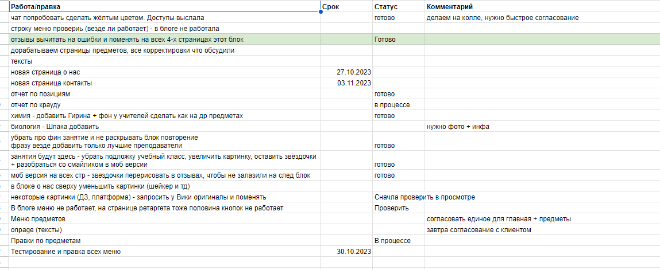Select status "готово" for отчет по позициям
Viewport: 660px width, 270px height.
(399, 93)
